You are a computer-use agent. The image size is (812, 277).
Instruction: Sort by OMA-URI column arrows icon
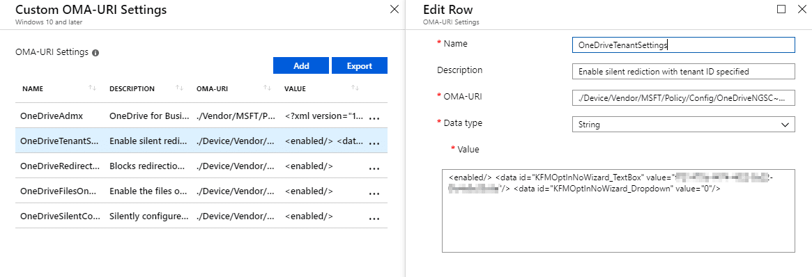(x=267, y=88)
